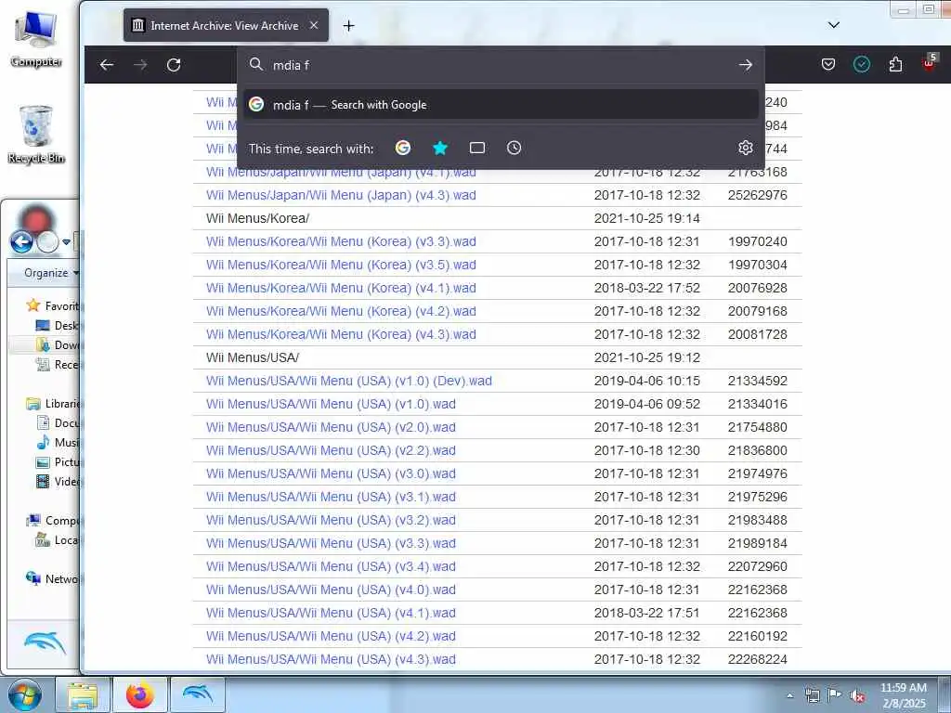This screenshot has height=713, width=951.
Task: Open the Explorer recent pages dropdown arrow
Action: click(x=66, y=242)
